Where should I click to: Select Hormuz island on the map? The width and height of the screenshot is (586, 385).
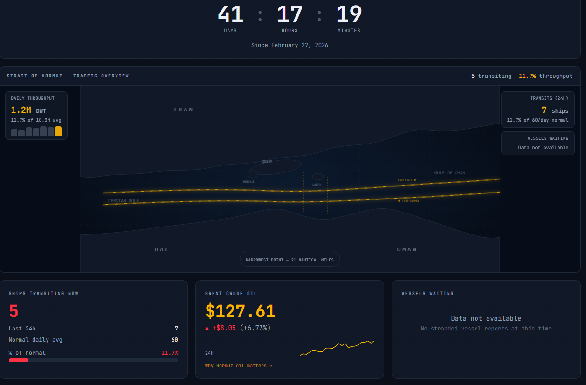[x=252, y=174]
